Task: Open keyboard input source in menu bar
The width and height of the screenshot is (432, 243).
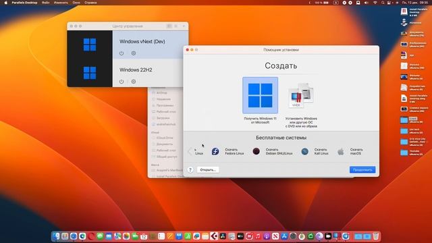Action: coord(335,3)
